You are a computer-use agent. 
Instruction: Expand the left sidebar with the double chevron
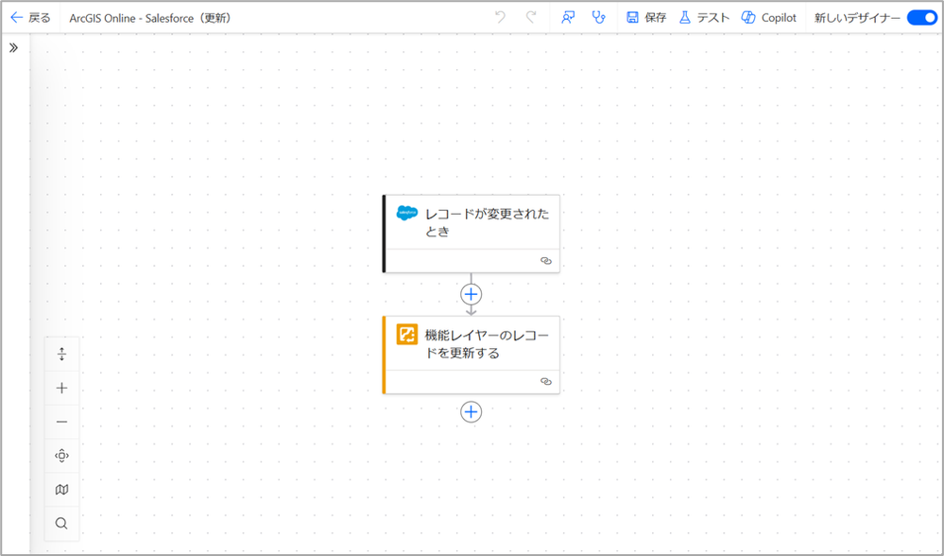13,49
